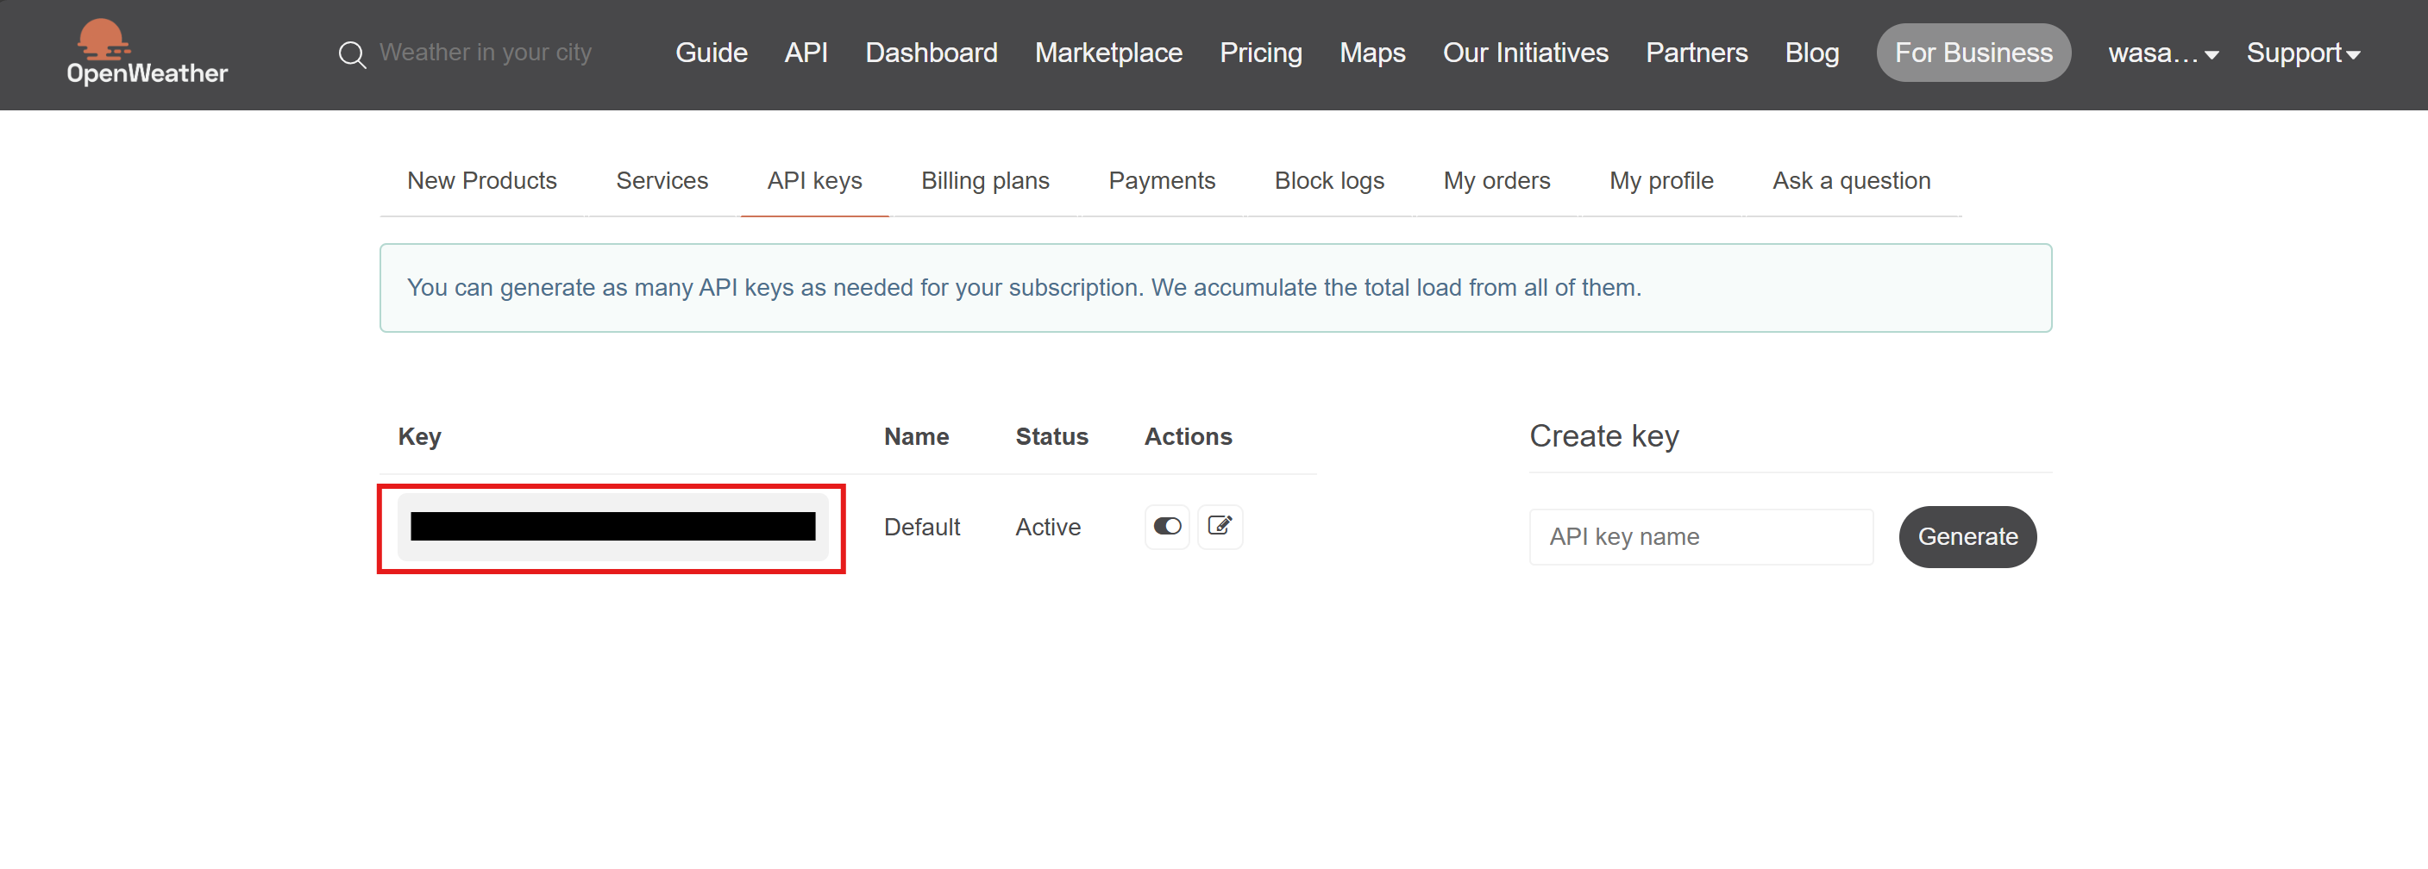Open the Services tab
This screenshot has height=869, width=2428.
click(662, 180)
